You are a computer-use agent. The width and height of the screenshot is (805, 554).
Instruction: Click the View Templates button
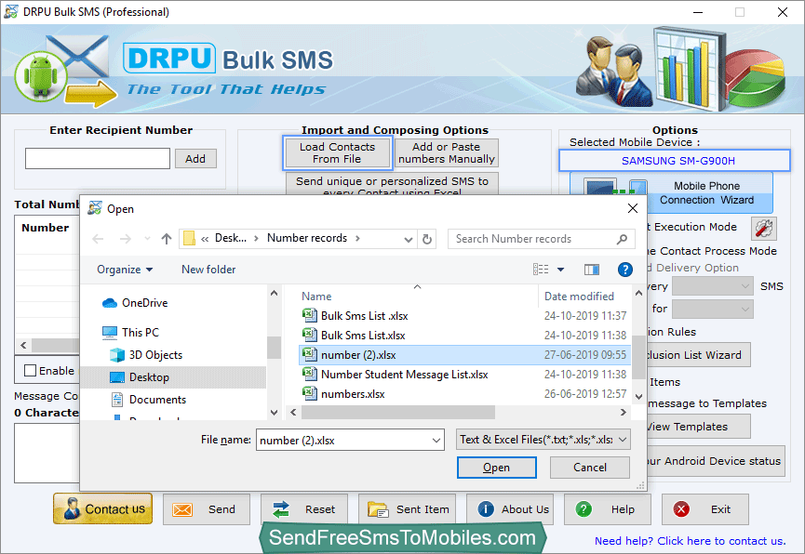pyautogui.click(x=698, y=427)
